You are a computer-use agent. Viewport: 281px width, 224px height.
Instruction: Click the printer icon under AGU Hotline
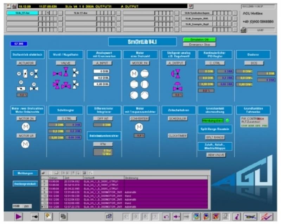click(243, 30)
